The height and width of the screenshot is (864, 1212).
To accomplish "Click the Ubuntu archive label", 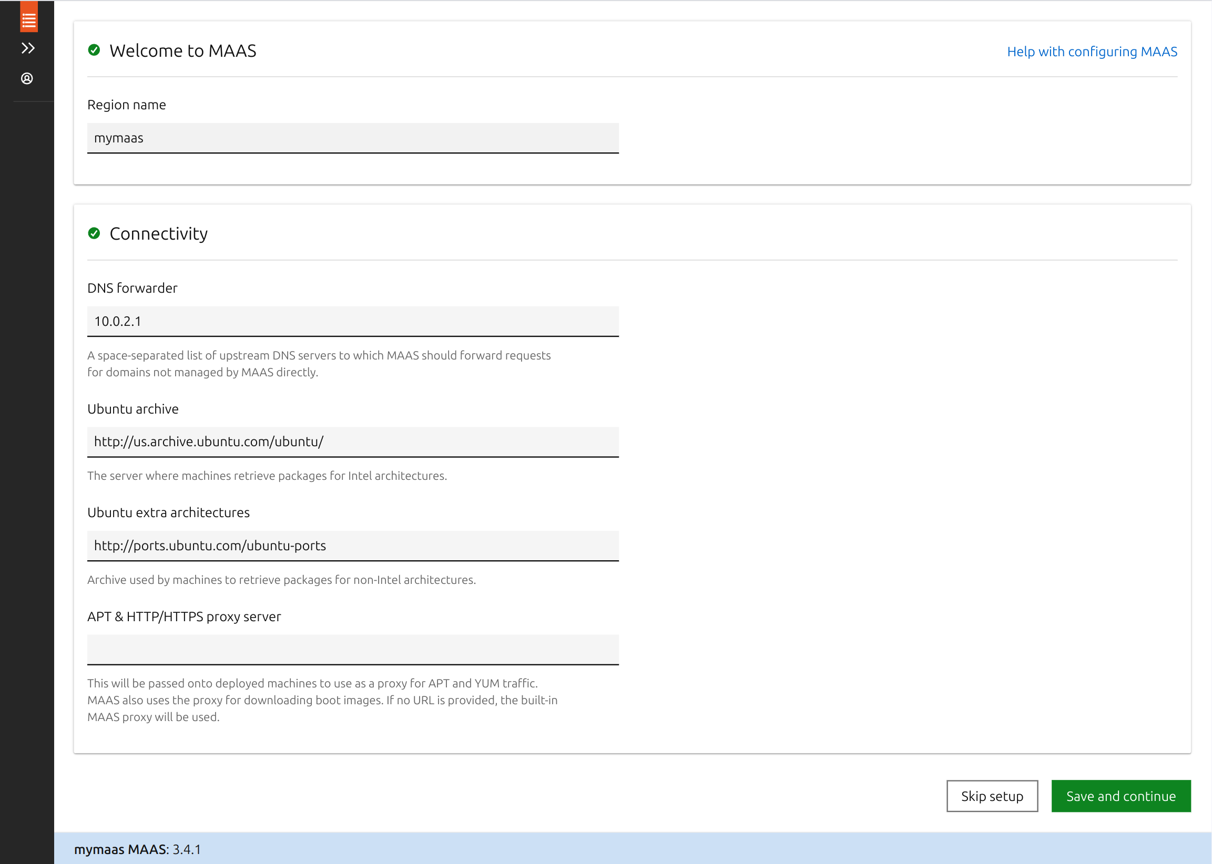I will [133, 409].
